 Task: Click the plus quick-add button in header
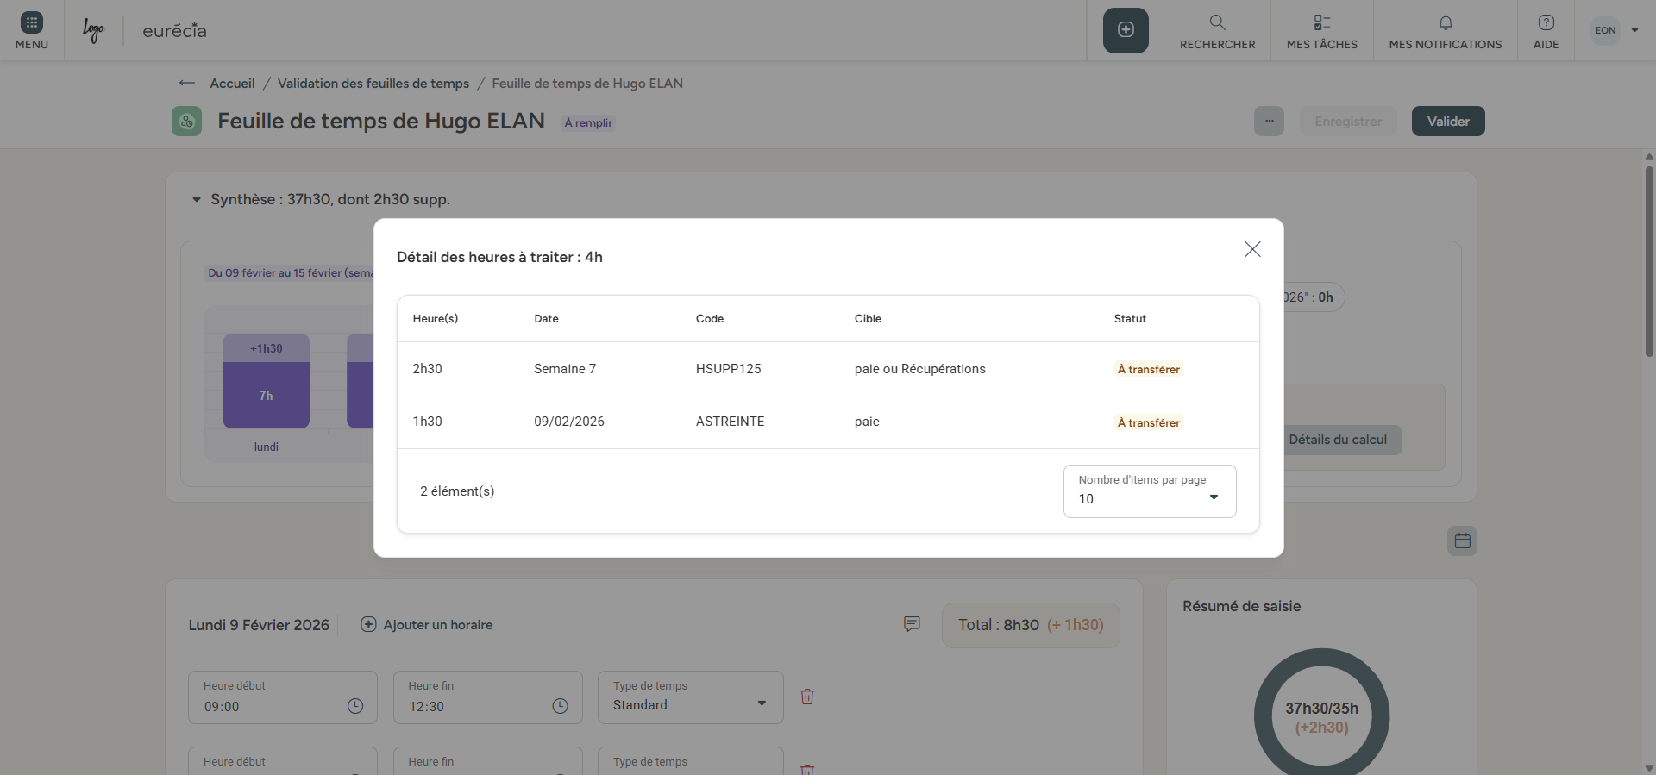[x=1126, y=30]
